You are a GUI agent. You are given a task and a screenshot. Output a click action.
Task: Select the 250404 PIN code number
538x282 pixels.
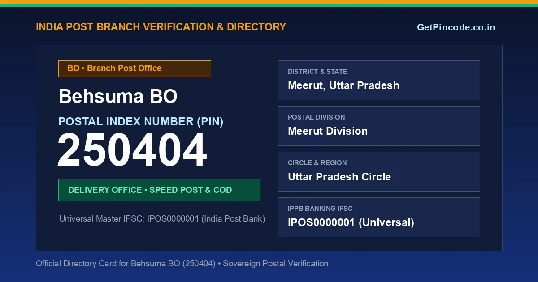[x=132, y=150]
